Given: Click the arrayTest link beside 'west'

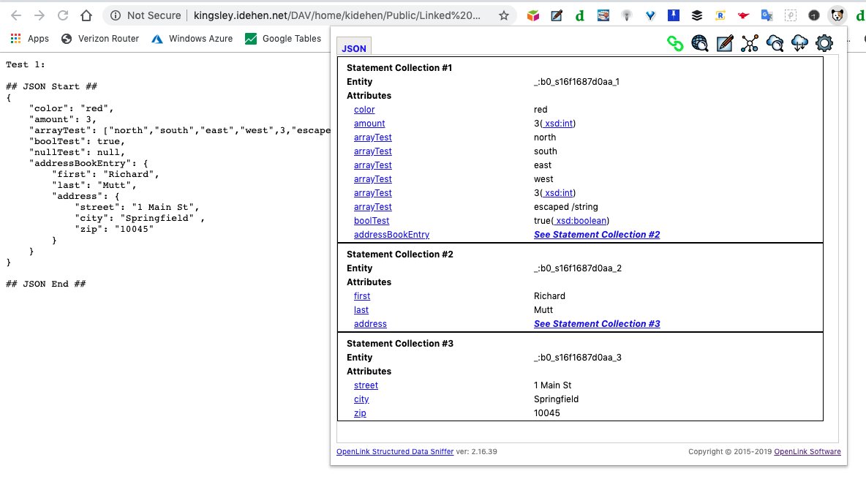Looking at the screenshot, I should pos(373,179).
